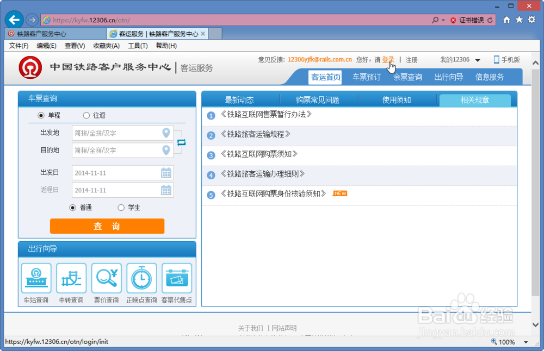Click the China Railway red logo
This screenshot has height=351, width=544.
tap(30, 67)
